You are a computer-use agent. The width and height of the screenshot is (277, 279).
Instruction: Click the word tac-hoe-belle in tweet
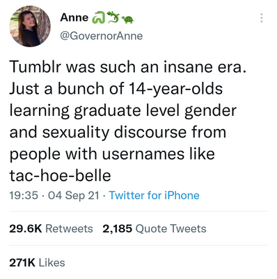pos(60,176)
